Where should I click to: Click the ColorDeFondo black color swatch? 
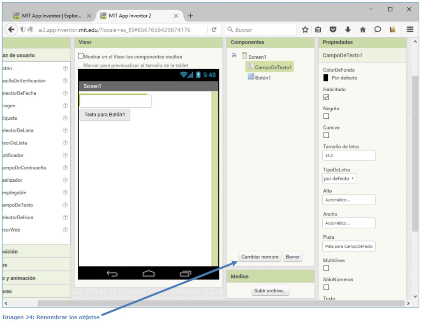point(326,78)
